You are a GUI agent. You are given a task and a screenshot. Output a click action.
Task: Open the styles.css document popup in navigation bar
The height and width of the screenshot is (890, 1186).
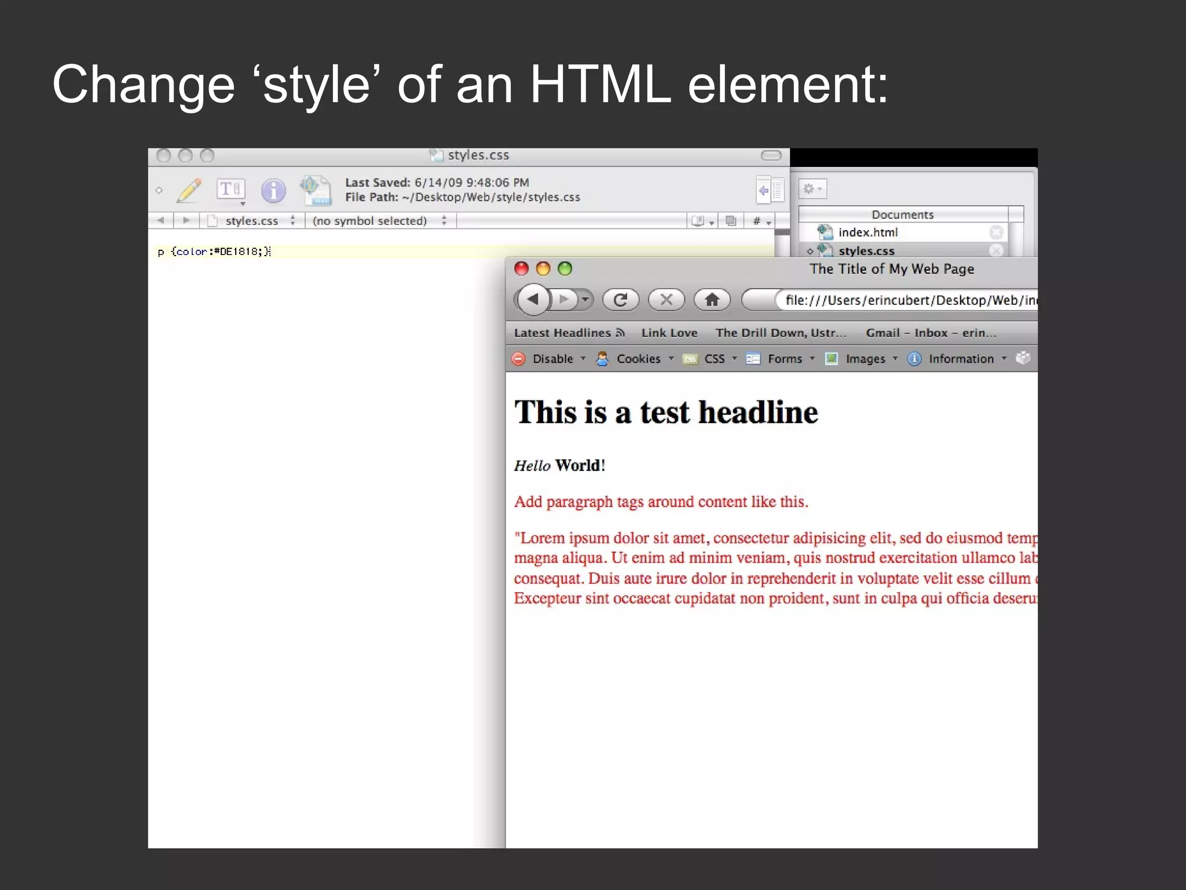[x=252, y=221]
